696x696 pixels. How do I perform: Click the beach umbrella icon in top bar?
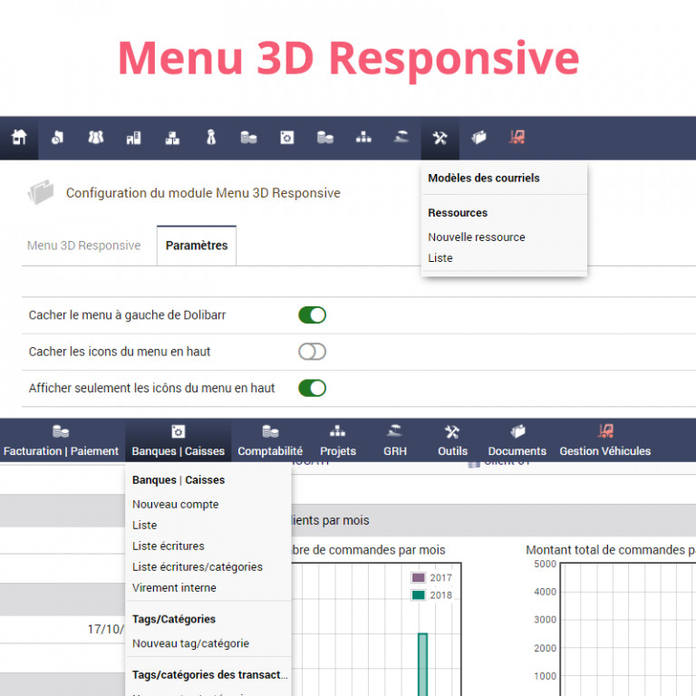401,137
